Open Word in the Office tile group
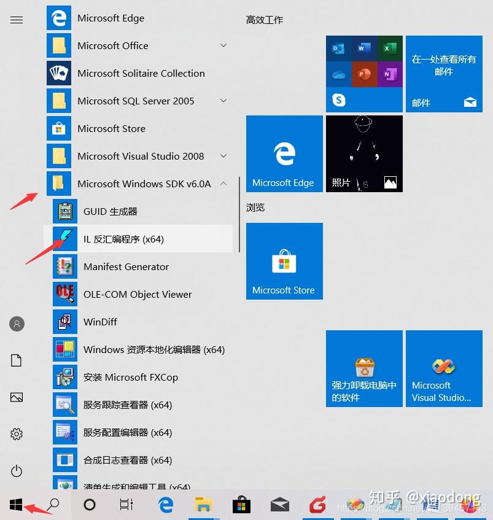 (x=364, y=49)
